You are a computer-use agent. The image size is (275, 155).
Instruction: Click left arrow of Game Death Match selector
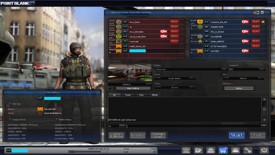[x=157, y=79]
